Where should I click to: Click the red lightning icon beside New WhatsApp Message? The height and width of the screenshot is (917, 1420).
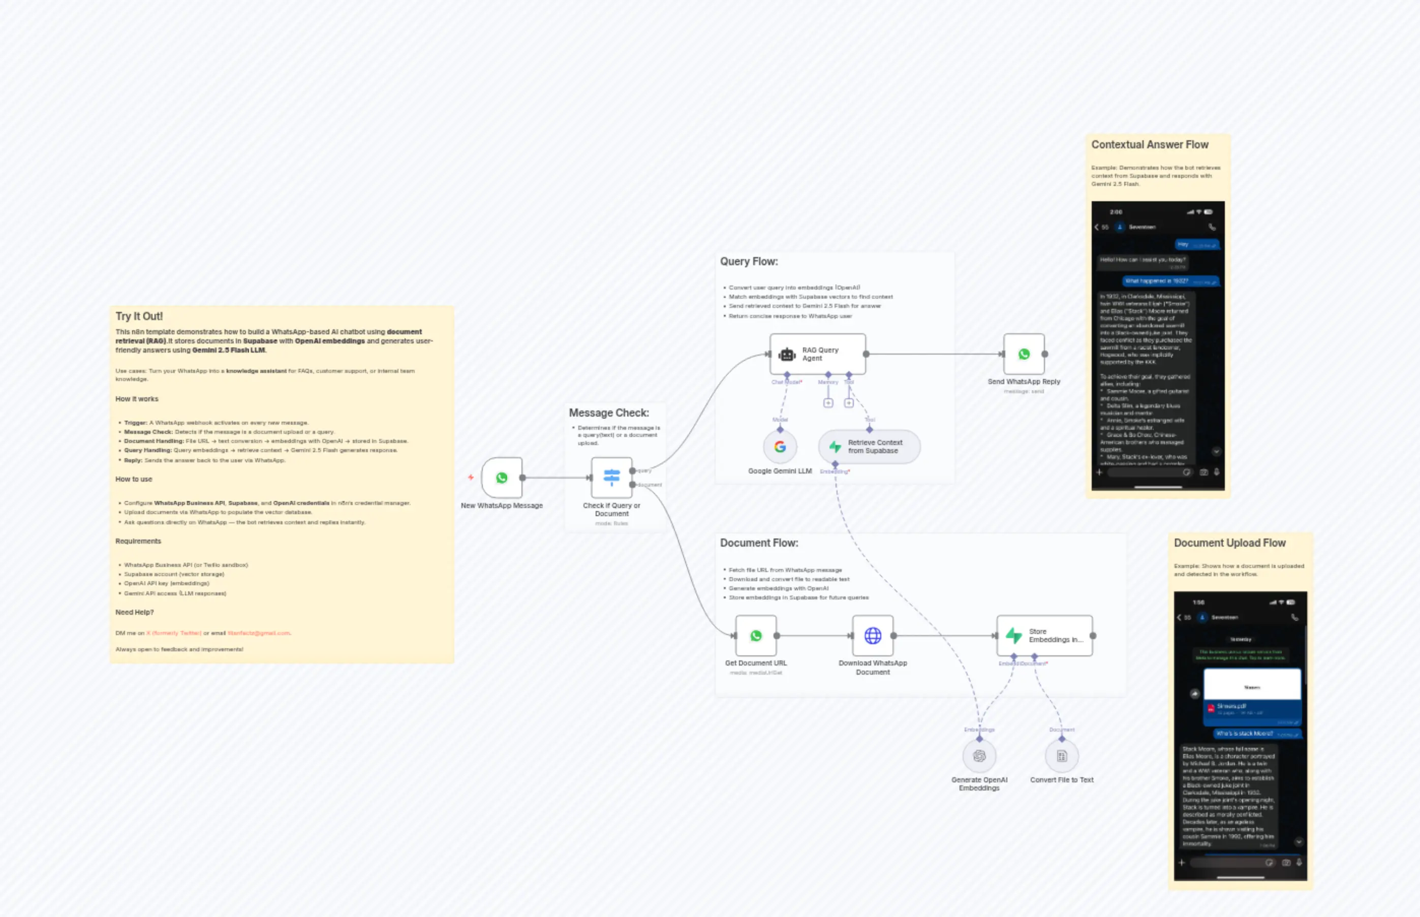471,477
